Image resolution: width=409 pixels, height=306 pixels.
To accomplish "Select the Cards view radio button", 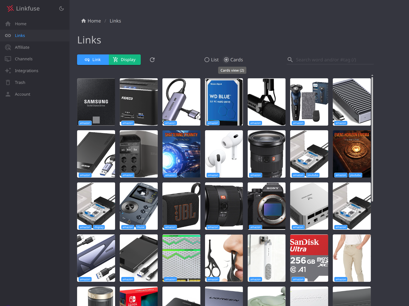I will tap(226, 60).
